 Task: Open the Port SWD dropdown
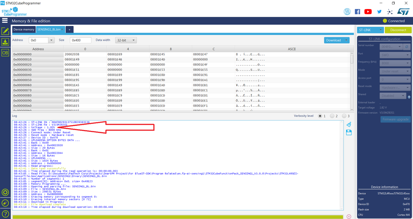[395, 55]
